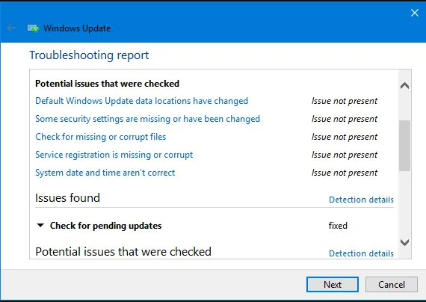Viewport: 426px width, 302px height.
Task: Click the 'Troubleshooting report' heading
Action: [x=89, y=55]
